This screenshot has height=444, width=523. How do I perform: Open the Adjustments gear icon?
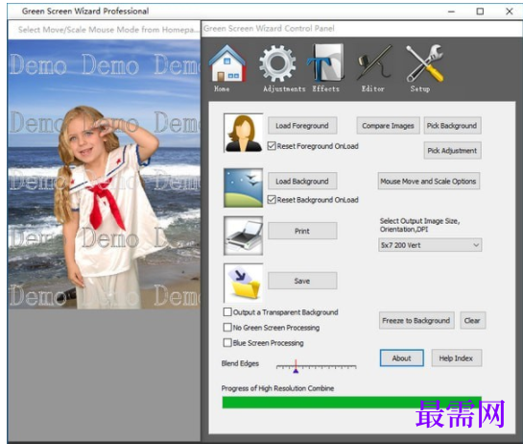277,63
